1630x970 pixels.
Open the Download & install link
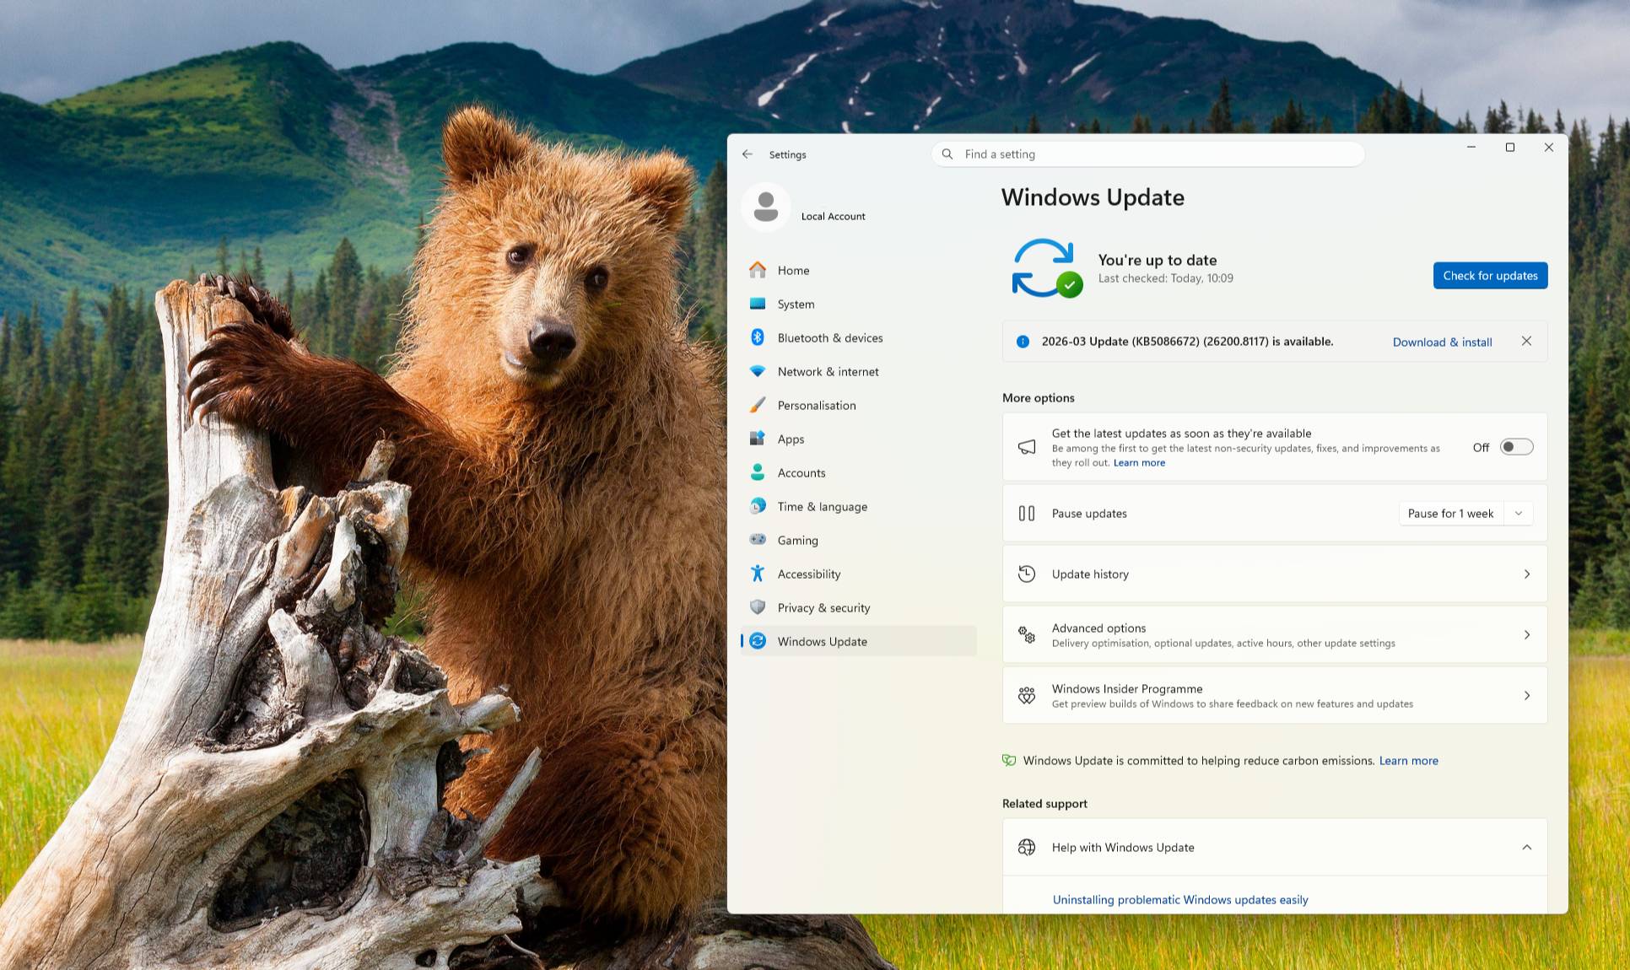(x=1442, y=342)
